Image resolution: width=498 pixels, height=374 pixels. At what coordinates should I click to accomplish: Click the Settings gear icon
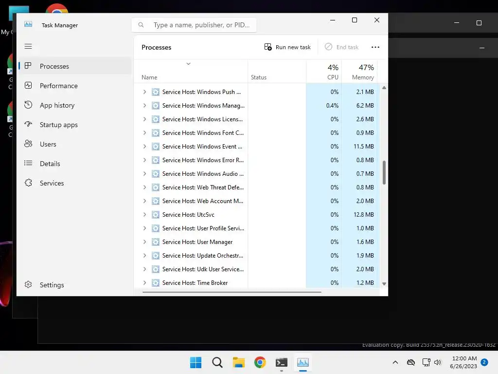[28, 284]
